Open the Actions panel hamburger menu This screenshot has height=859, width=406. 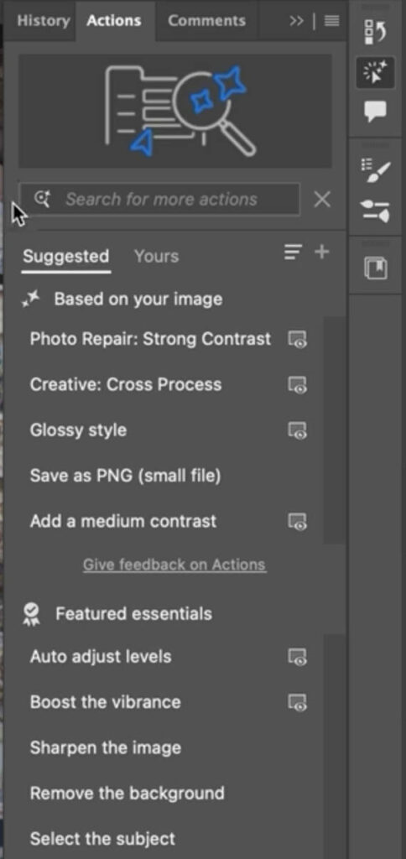pyautogui.click(x=331, y=21)
